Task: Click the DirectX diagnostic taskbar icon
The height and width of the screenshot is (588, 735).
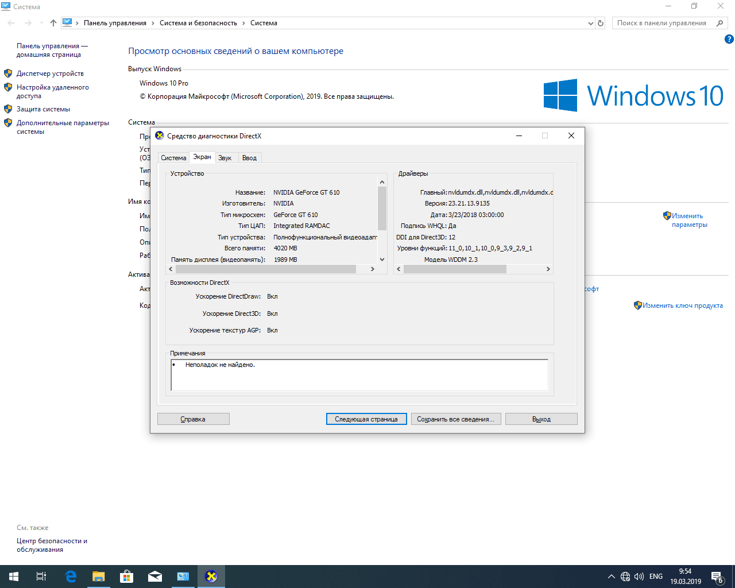Action: coord(211,577)
